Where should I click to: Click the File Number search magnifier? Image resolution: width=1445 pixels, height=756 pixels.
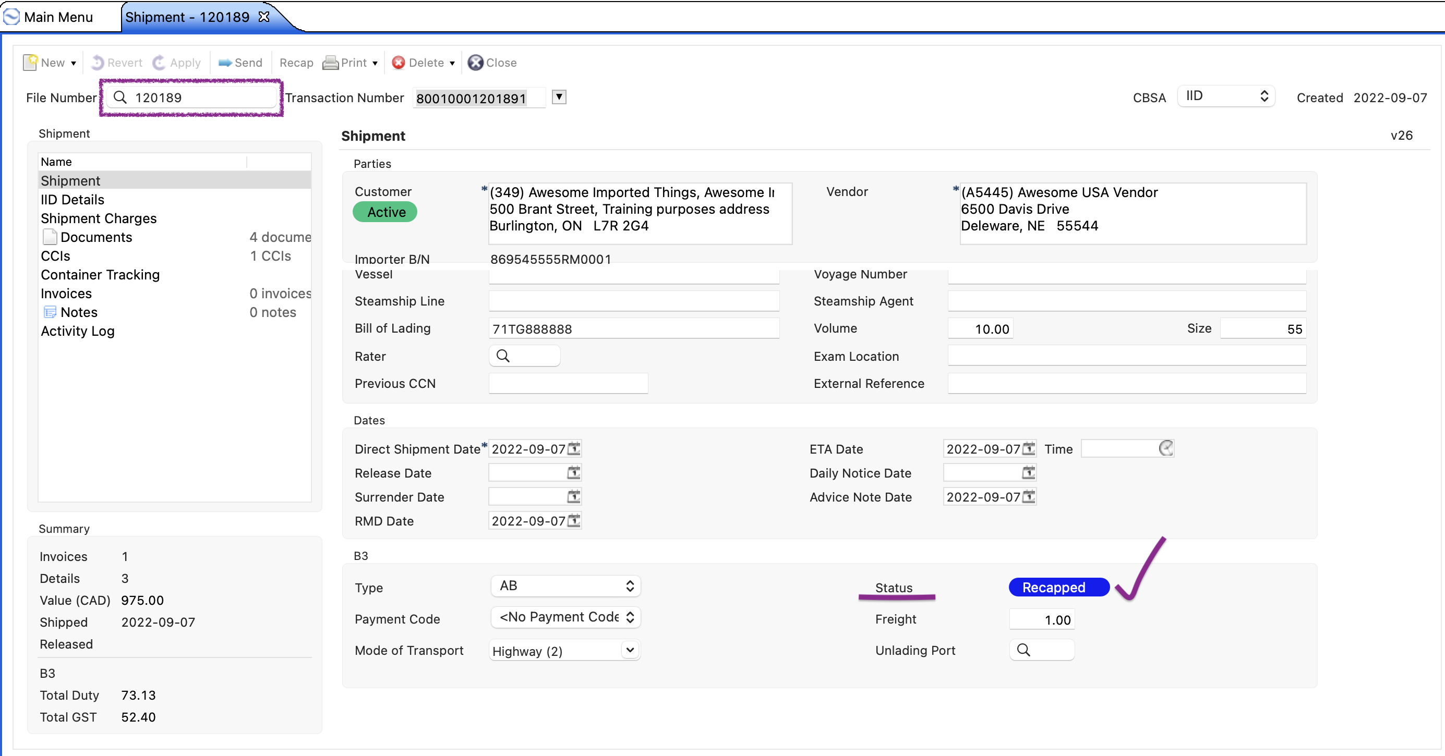(120, 97)
